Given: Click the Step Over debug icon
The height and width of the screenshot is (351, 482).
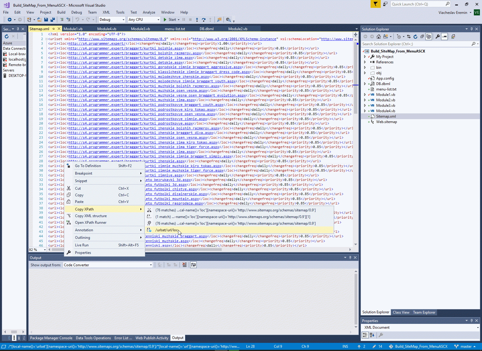Looking at the screenshot, I should [x=204, y=20].
